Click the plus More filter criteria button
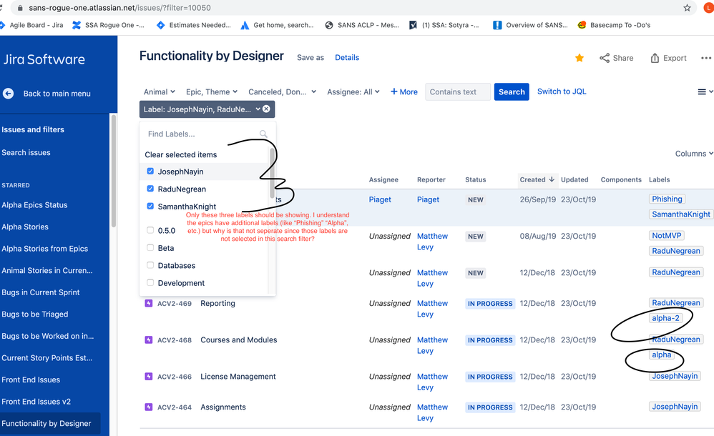The image size is (714, 436). pos(404,91)
